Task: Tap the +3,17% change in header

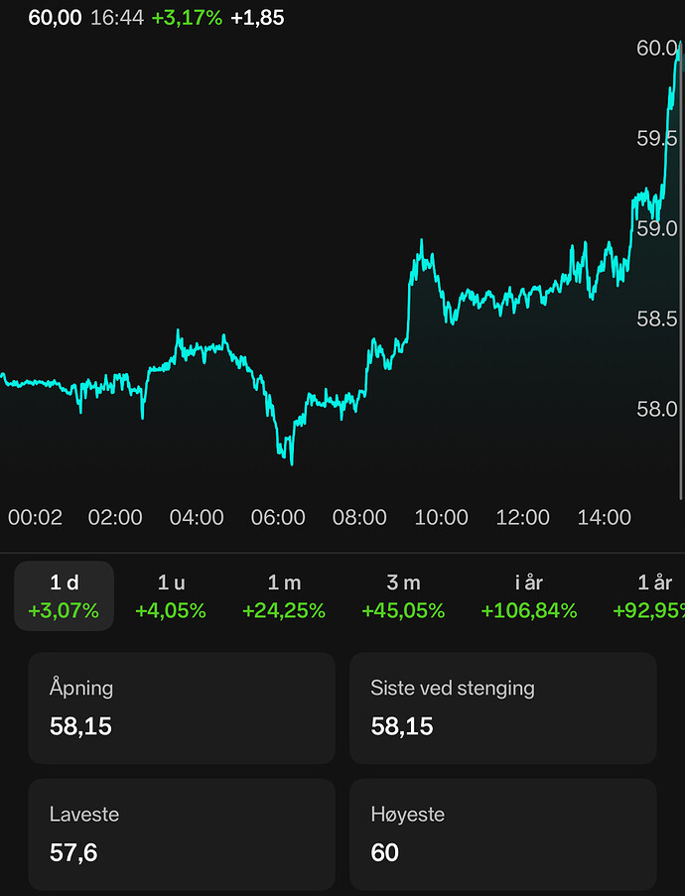Action: [x=187, y=17]
